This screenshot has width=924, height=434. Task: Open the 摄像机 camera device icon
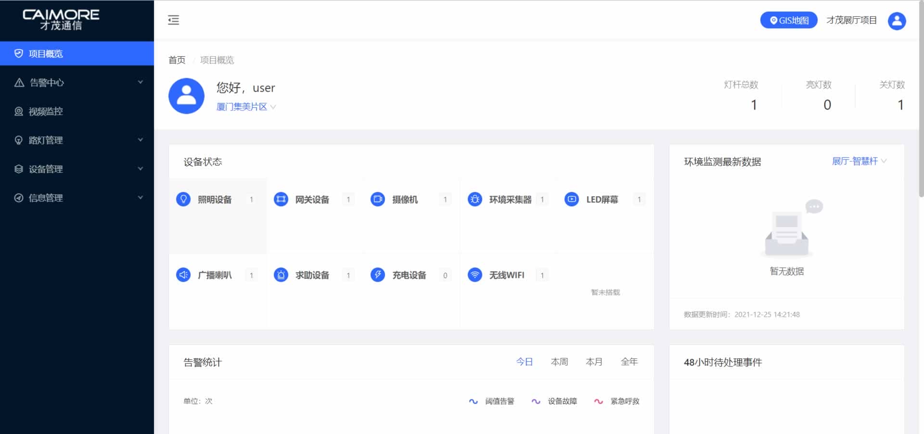click(x=378, y=199)
